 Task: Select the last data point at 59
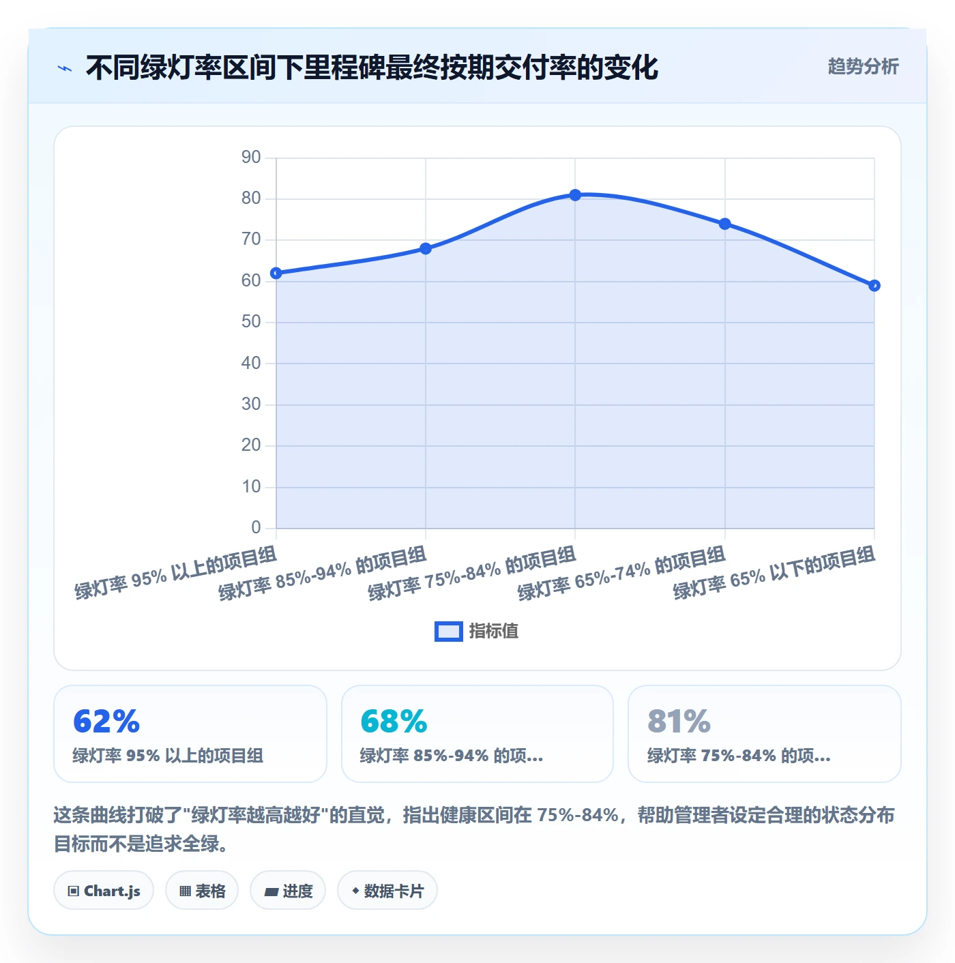875,286
